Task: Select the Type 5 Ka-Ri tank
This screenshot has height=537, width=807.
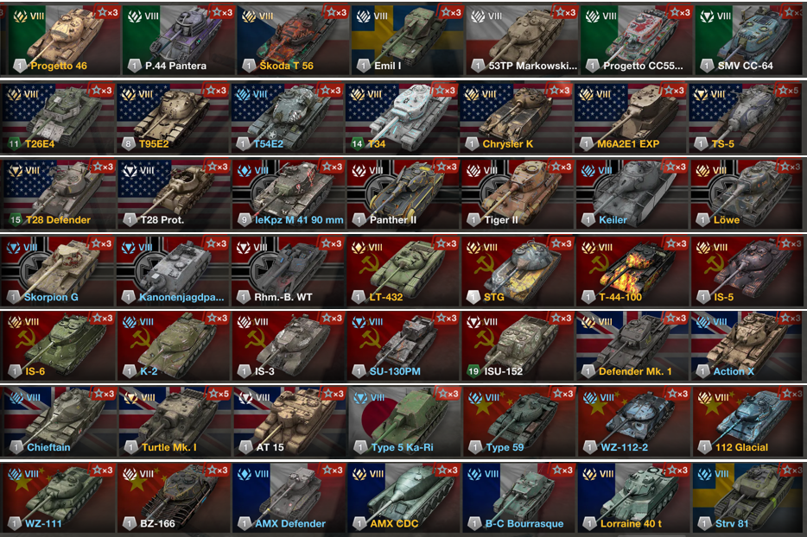Action: click(x=404, y=422)
